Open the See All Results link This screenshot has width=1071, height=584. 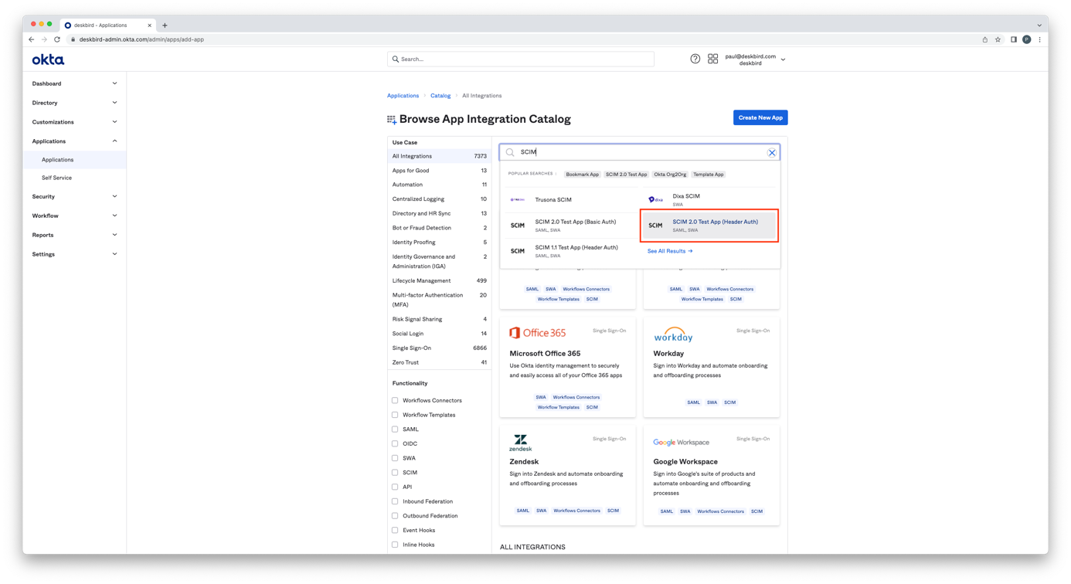coord(669,251)
